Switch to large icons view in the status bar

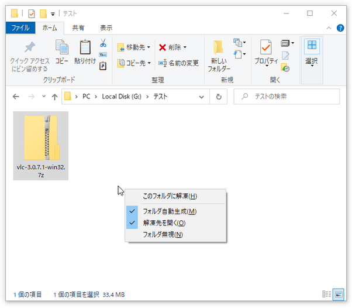pyautogui.click(x=339, y=295)
